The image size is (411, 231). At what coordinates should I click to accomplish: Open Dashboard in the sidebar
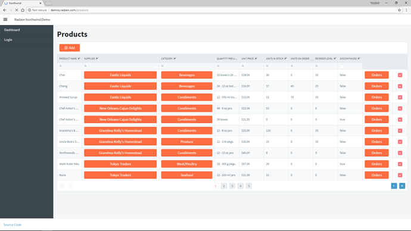pyautogui.click(x=12, y=30)
